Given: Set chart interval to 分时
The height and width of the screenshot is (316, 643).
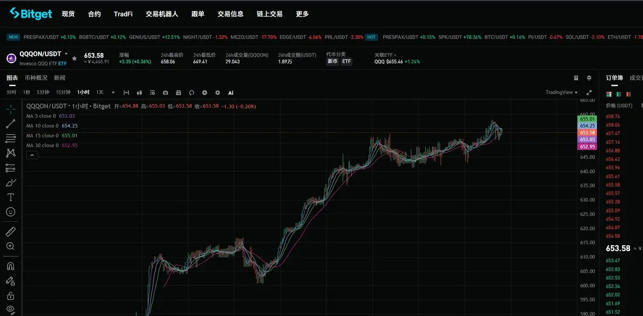Looking at the screenshot, I should coord(11,93).
